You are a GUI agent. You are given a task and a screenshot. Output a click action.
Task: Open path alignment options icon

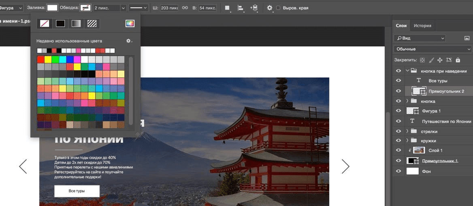[x=241, y=8]
